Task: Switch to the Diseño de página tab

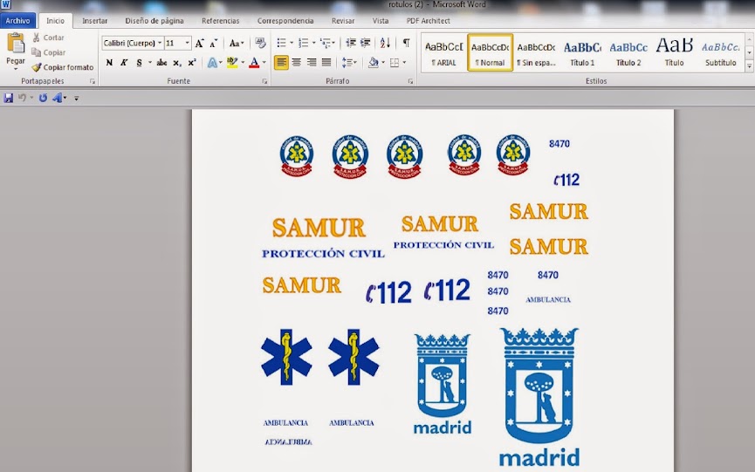Action: coord(154,21)
